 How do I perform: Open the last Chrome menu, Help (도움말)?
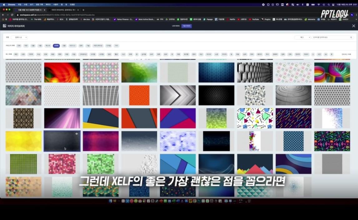point(72,5)
